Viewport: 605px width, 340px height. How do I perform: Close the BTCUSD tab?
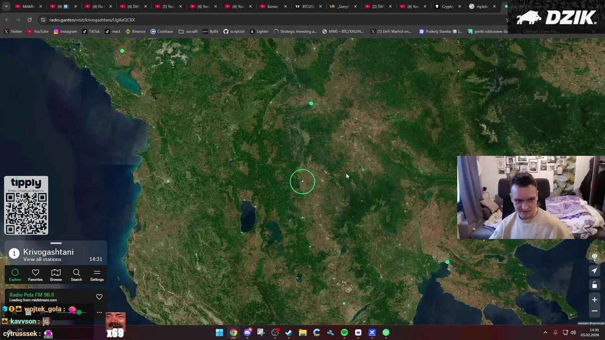320,7
